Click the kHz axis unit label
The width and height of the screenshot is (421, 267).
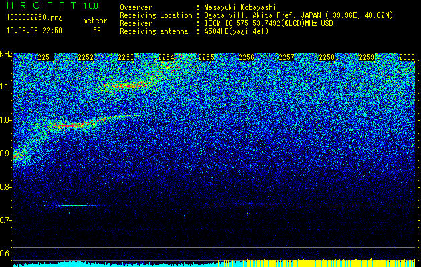[6, 54]
